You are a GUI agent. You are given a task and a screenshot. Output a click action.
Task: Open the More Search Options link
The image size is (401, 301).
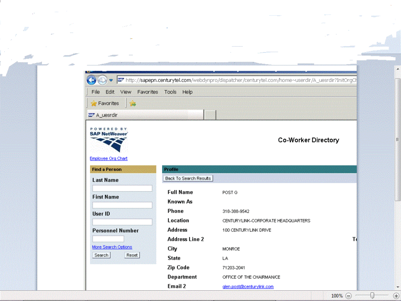[x=112, y=247]
